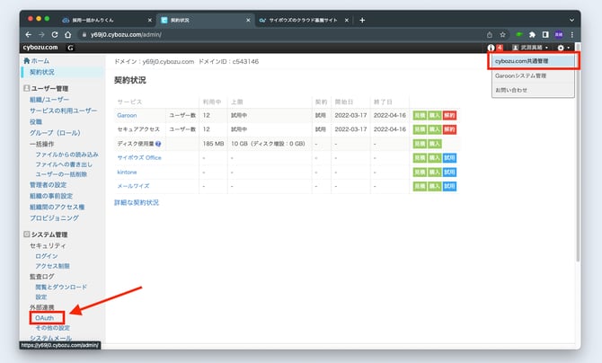Collapse the ユーザー管理 section
Image resolution: width=602 pixels, height=363 pixels.
tap(24, 90)
